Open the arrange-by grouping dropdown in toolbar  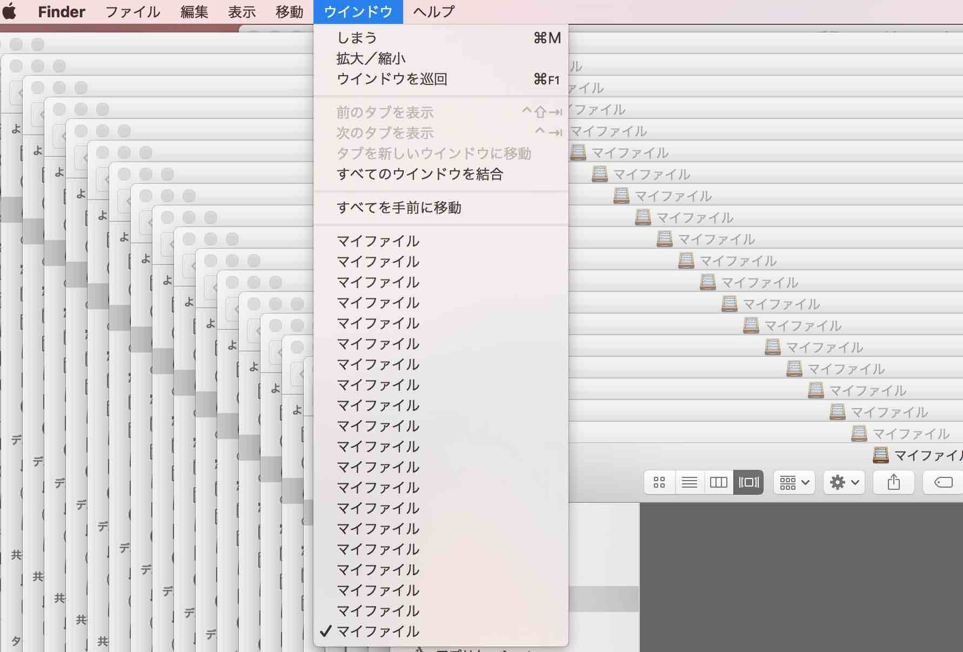[x=794, y=482]
